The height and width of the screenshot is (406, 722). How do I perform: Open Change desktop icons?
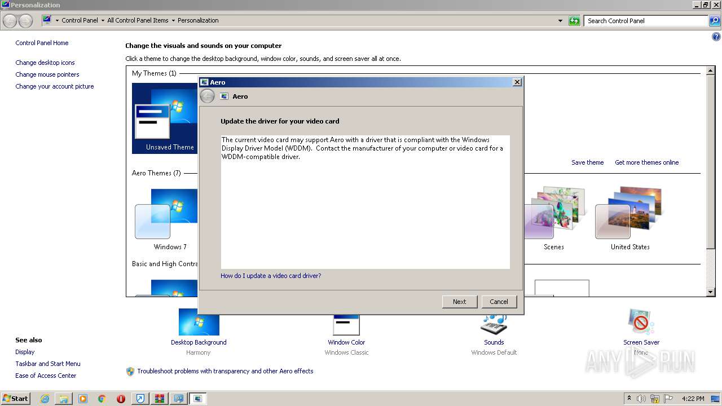(45, 63)
